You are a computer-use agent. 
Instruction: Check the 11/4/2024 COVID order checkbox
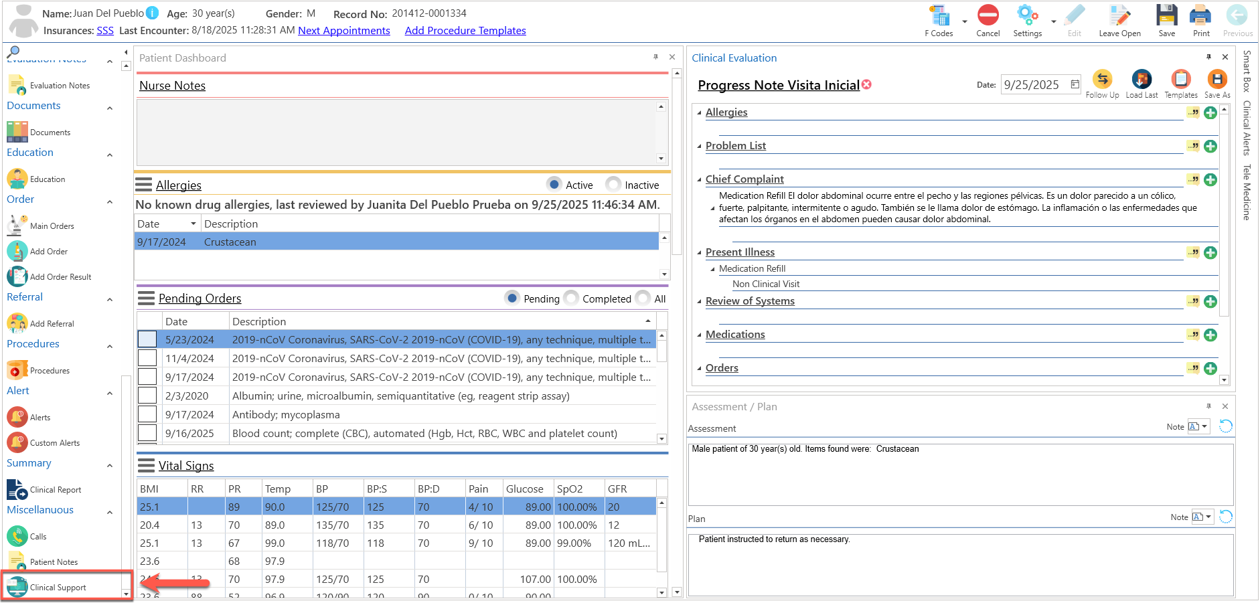(x=147, y=358)
